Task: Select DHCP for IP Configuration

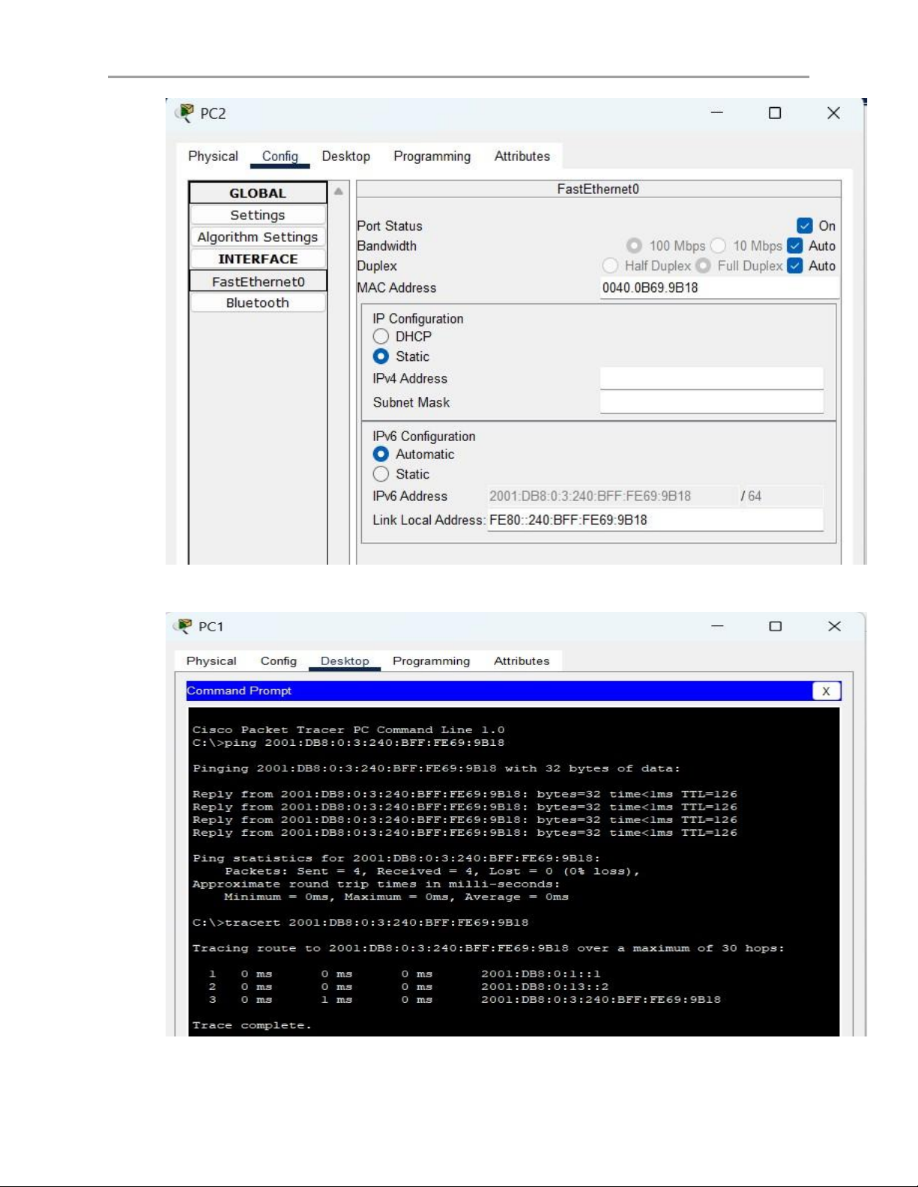Action: tap(381, 336)
